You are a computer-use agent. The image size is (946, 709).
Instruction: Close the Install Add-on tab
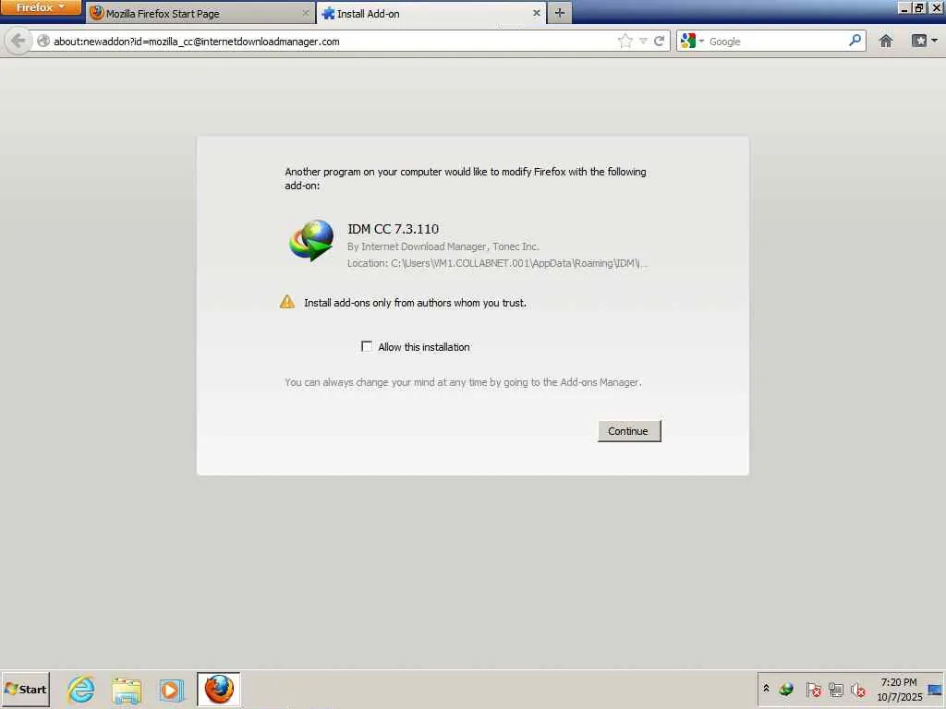coord(536,13)
